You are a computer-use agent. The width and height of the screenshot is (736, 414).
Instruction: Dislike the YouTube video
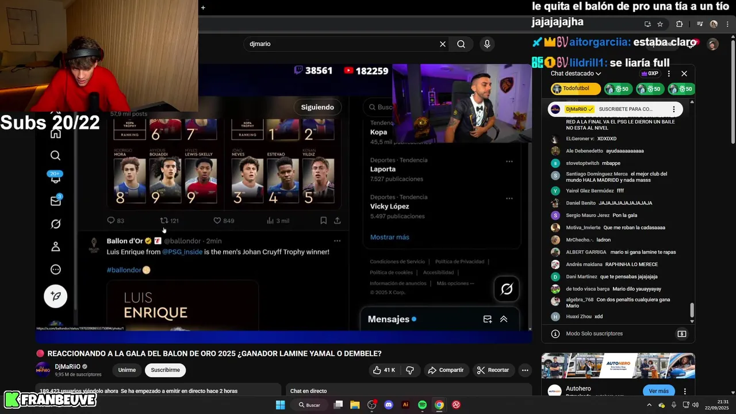(x=410, y=370)
